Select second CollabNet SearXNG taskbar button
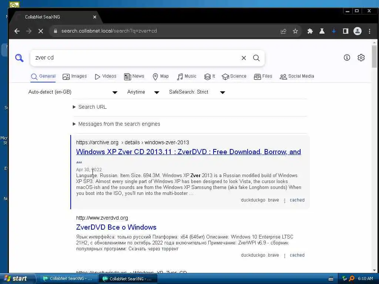The height and width of the screenshot is (284, 379). coord(128,279)
